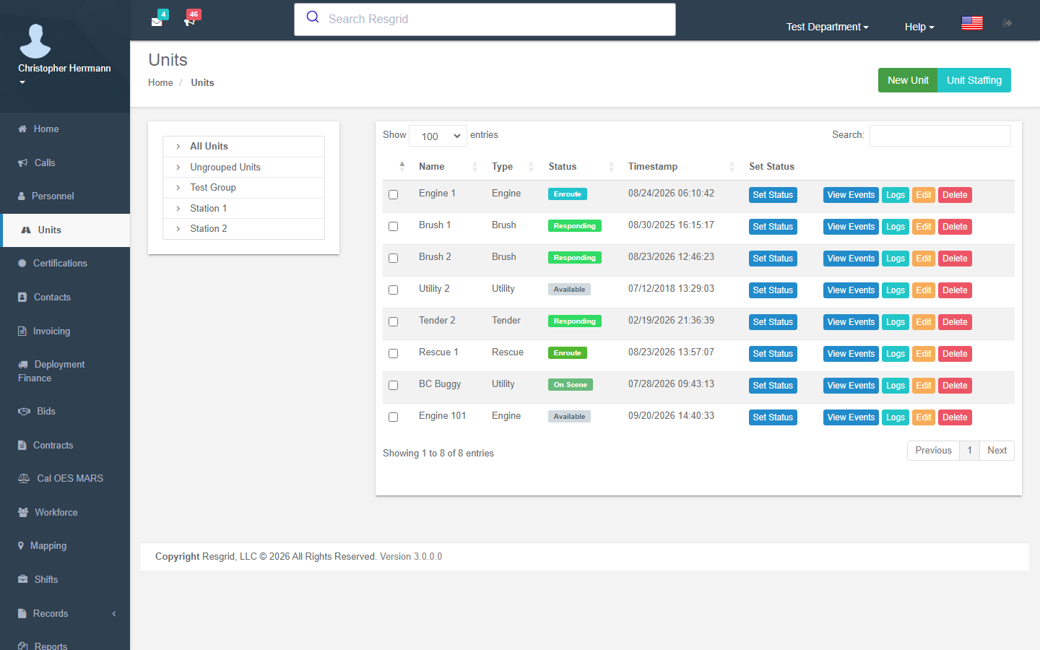Click the Certifications sidebar badge icon
1040x650 pixels.
click(22, 263)
